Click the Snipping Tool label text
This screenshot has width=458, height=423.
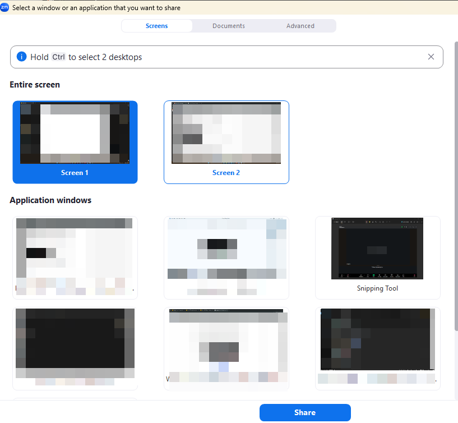point(377,288)
